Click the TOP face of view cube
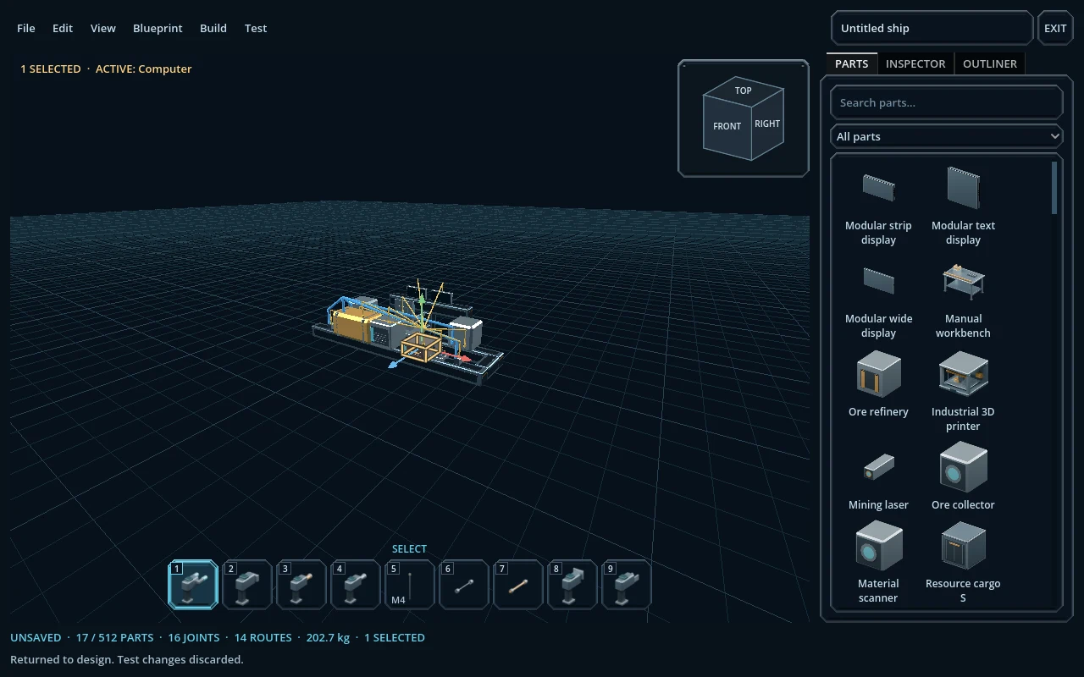The height and width of the screenshot is (677, 1084). [744, 91]
